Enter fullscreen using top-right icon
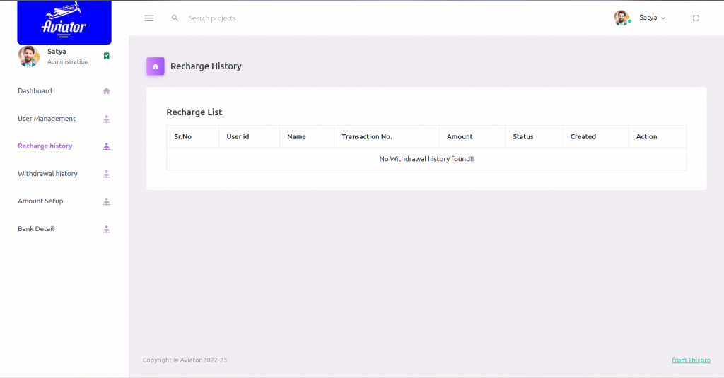 696,18
